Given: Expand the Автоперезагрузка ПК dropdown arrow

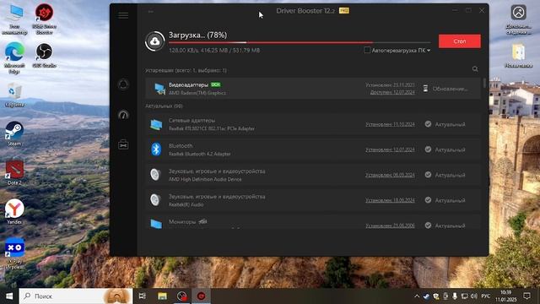Looking at the screenshot, I should [429, 51].
